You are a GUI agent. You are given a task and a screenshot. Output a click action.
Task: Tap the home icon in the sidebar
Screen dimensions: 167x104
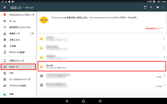tap(5, 21)
